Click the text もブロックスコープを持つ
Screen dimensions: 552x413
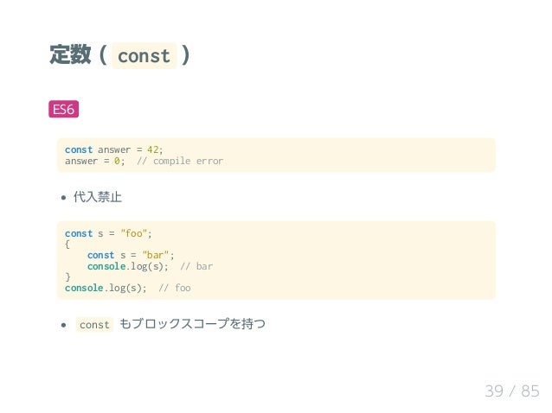[192, 325]
